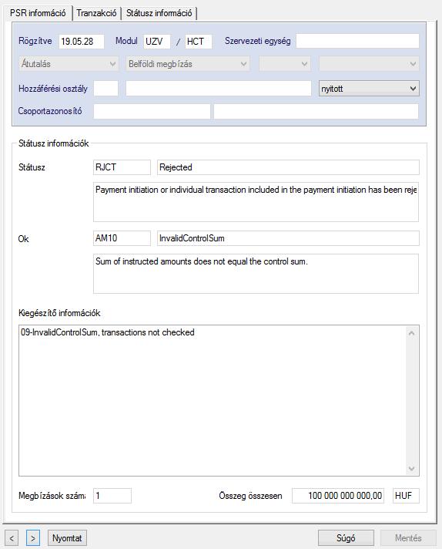Viewport: 442px width, 549px height.
Task: Click the Payment initiation description box
Action: pos(256,202)
